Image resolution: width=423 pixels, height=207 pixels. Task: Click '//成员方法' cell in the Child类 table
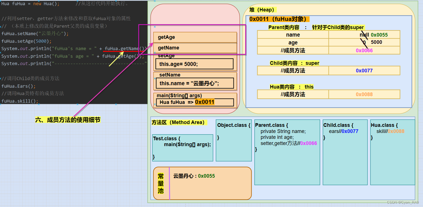point(293,71)
